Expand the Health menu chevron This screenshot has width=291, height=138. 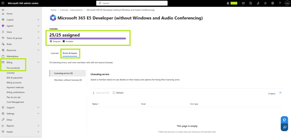point(38,132)
